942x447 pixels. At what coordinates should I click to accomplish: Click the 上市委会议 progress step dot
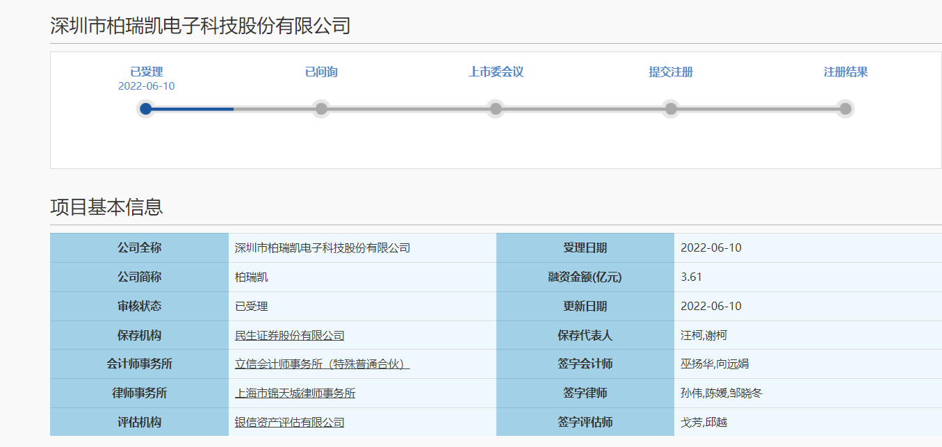(x=496, y=108)
